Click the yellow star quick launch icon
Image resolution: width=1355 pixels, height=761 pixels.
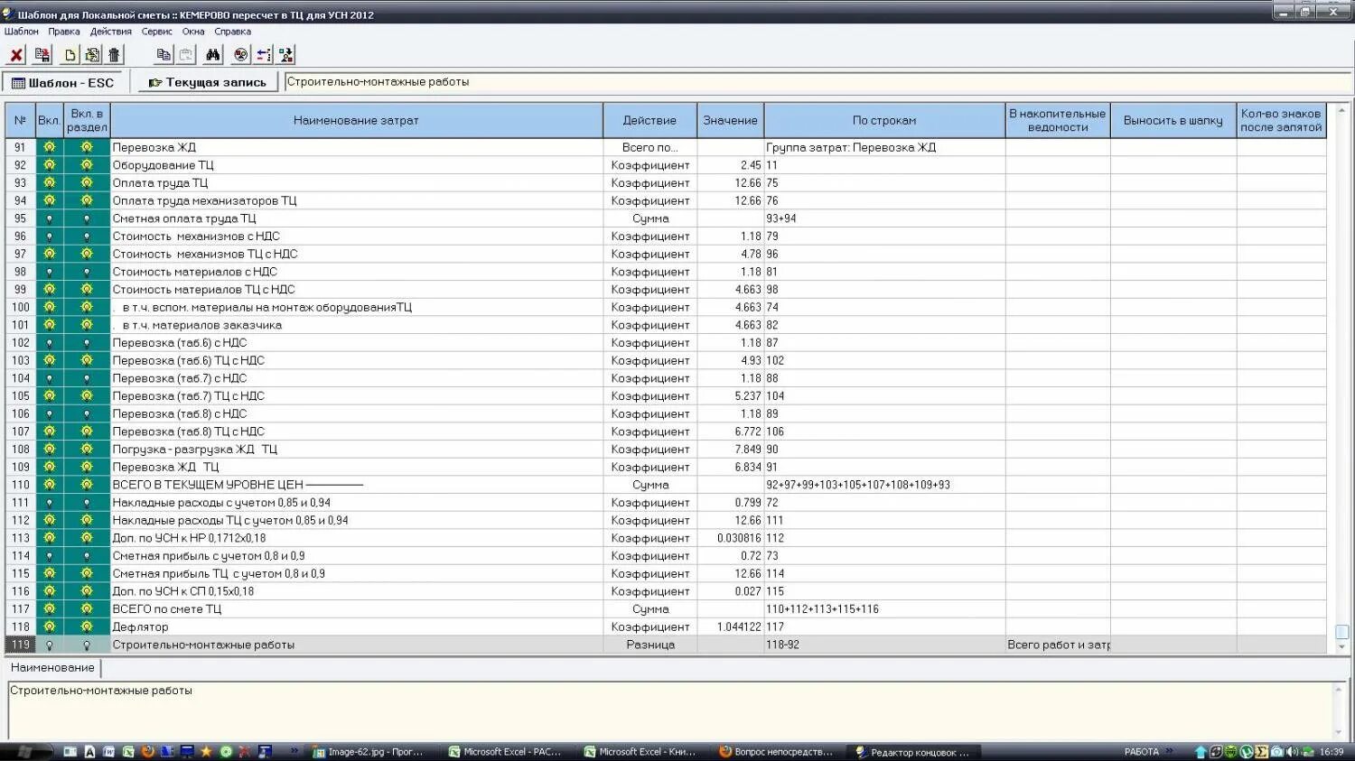pyautogui.click(x=206, y=751)
